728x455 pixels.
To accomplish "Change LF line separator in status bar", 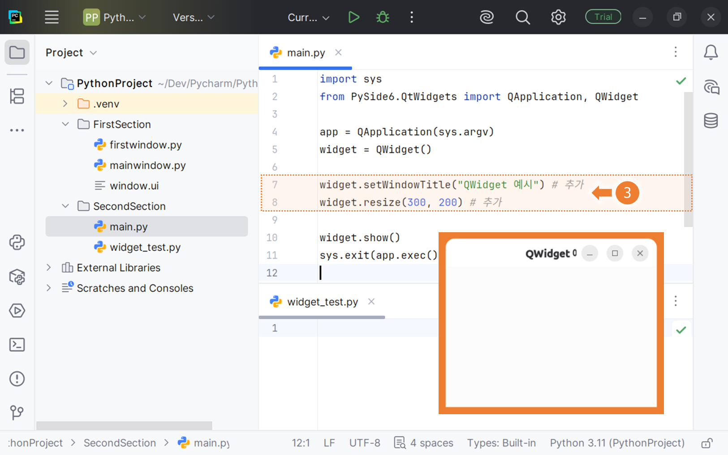I will 329,443.
